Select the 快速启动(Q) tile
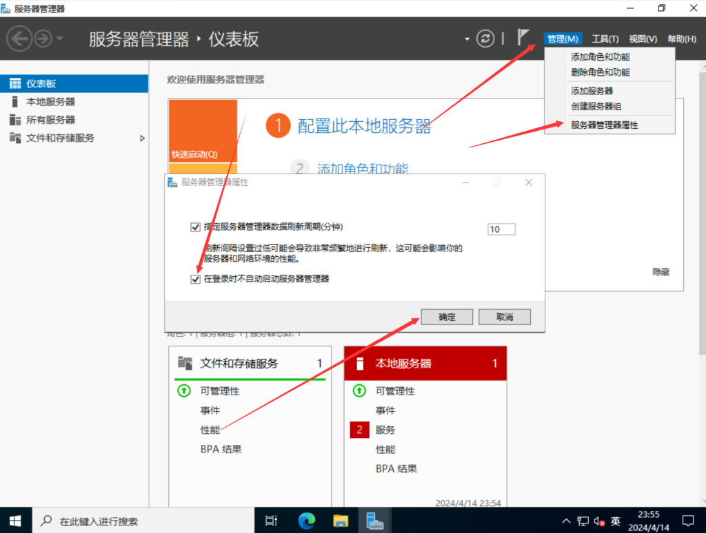The height and width of the screenshot is (533, 706). [203, 131]
